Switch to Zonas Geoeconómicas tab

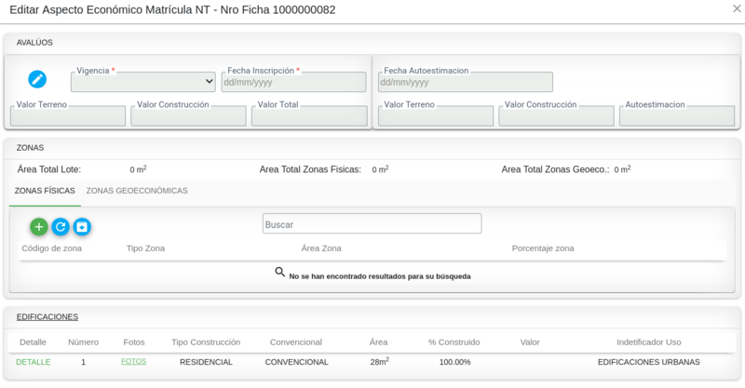pyautogui.click(x=137, y=191)
